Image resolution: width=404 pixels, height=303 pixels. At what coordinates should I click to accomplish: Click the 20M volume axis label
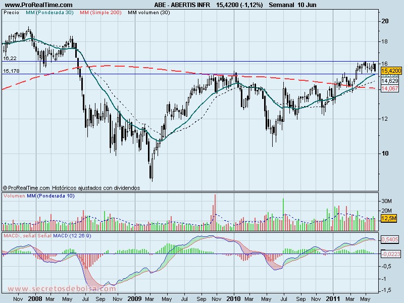[x=386, y=211]
